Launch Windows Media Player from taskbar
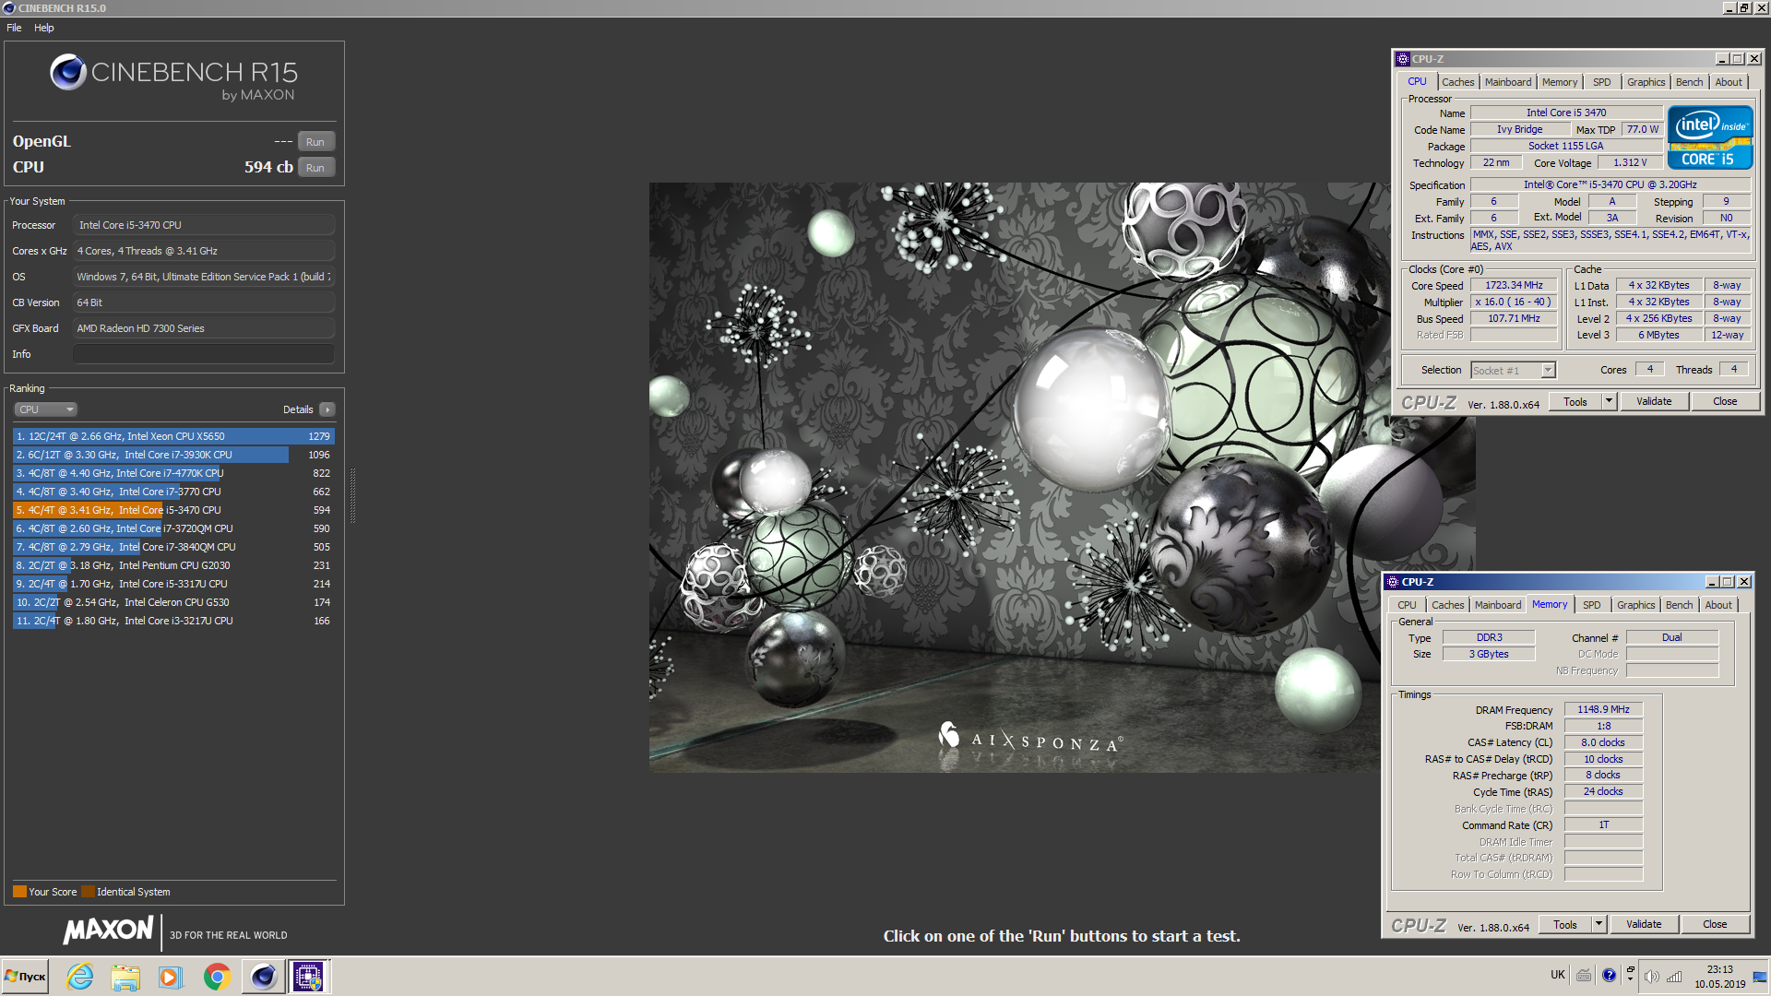Screen dimensions: 1771x996 click(171, 977)
